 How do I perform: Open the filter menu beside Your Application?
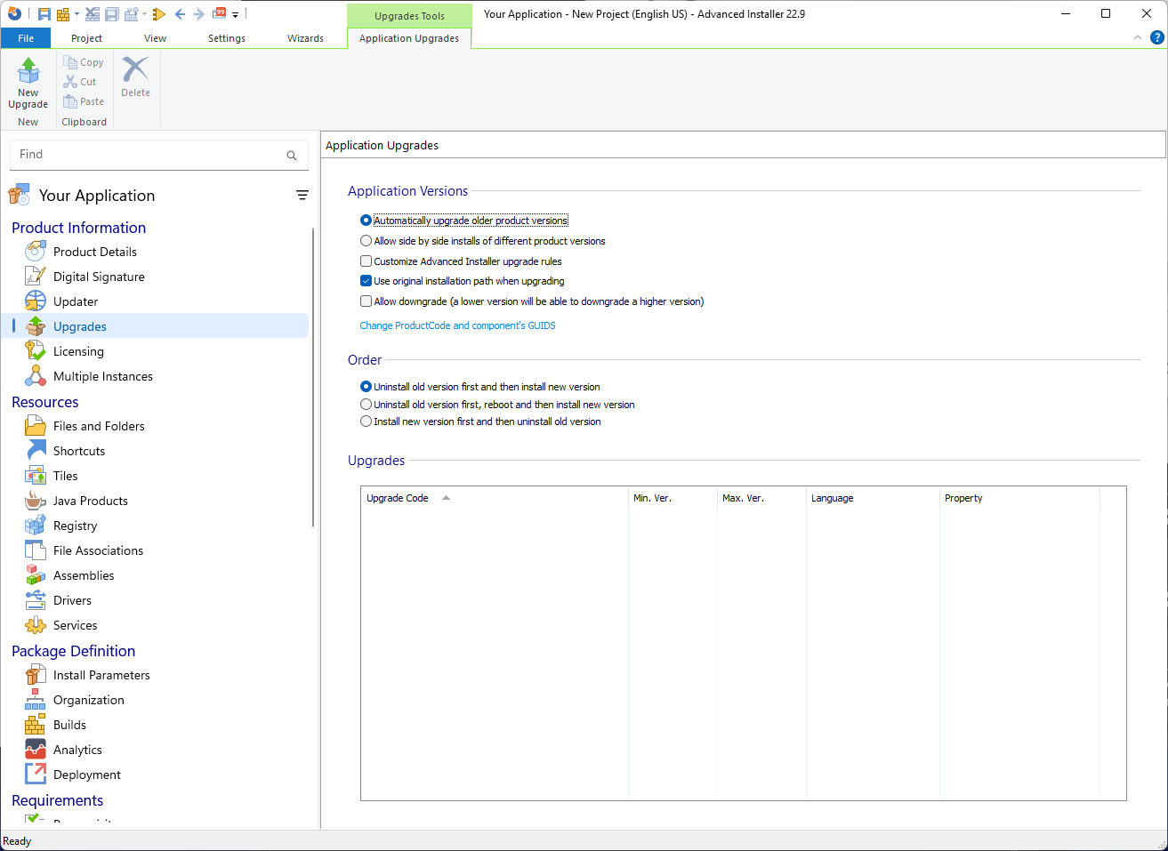point(302,195)
